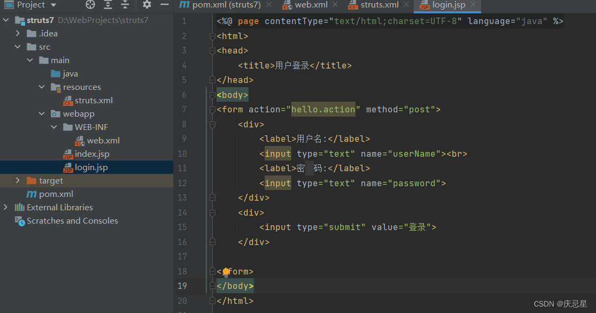
Task: Locate opened file with the crosshair icon
Action: pyautogui.click(x=90, y=5)
